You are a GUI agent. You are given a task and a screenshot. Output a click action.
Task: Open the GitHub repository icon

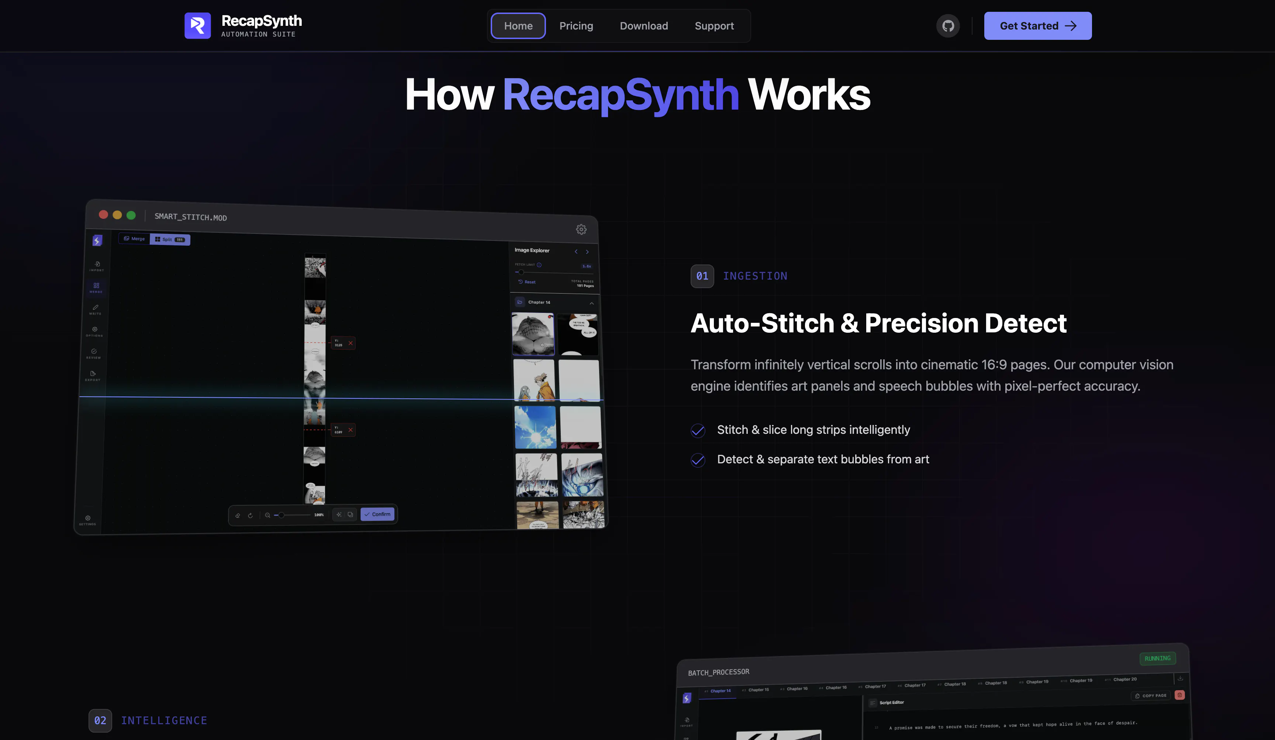click(x=948, y=26)
